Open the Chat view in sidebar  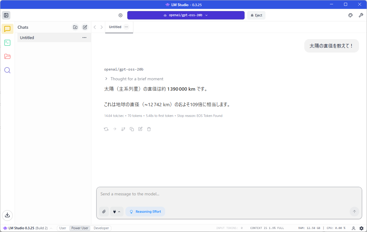tap(7, 29)
